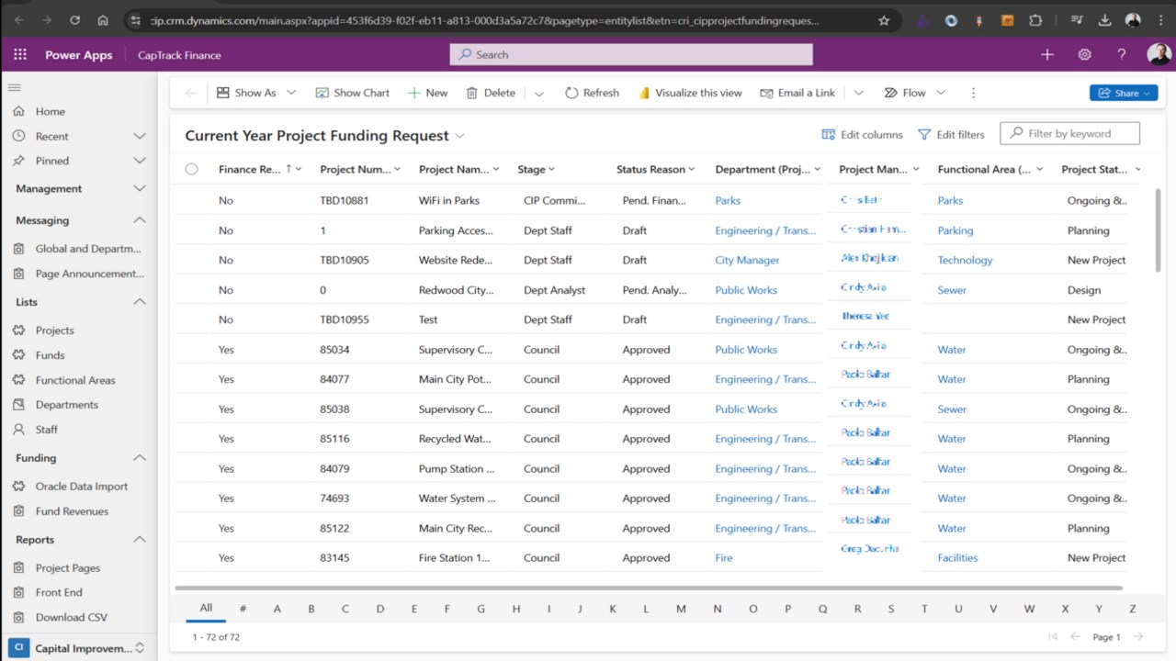Click Delete toolbar button
This screenshot has height=661, width=1176.
(x=491, y=93)
